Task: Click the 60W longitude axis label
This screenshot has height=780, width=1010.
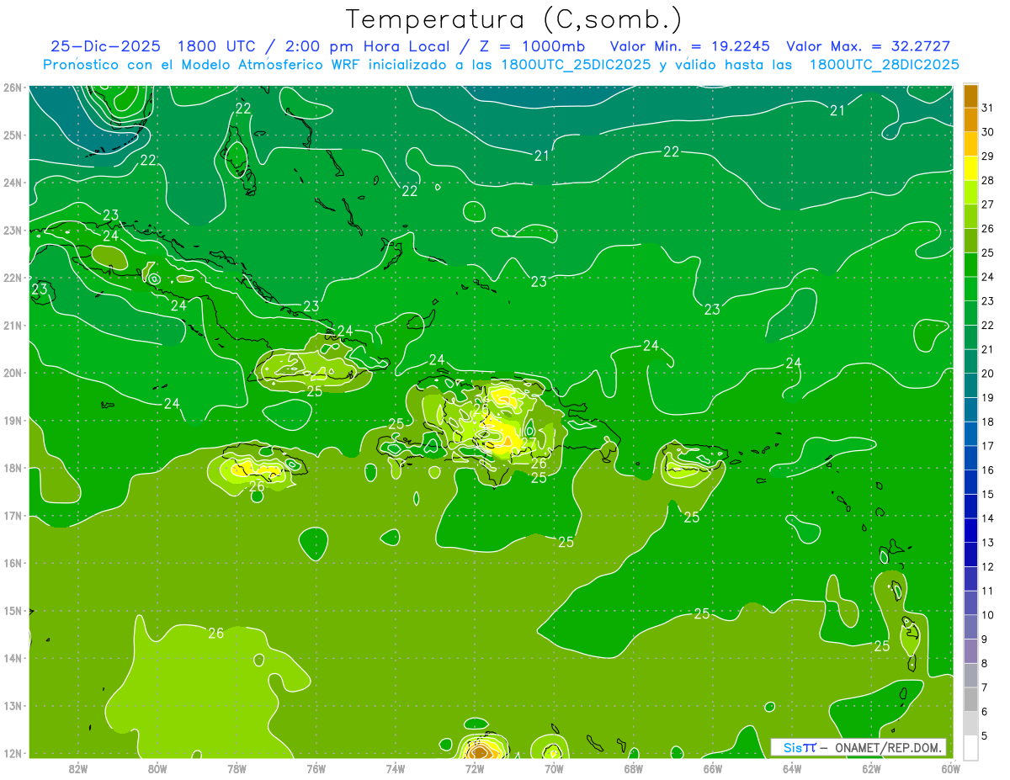Action: [x=951, y=767]
